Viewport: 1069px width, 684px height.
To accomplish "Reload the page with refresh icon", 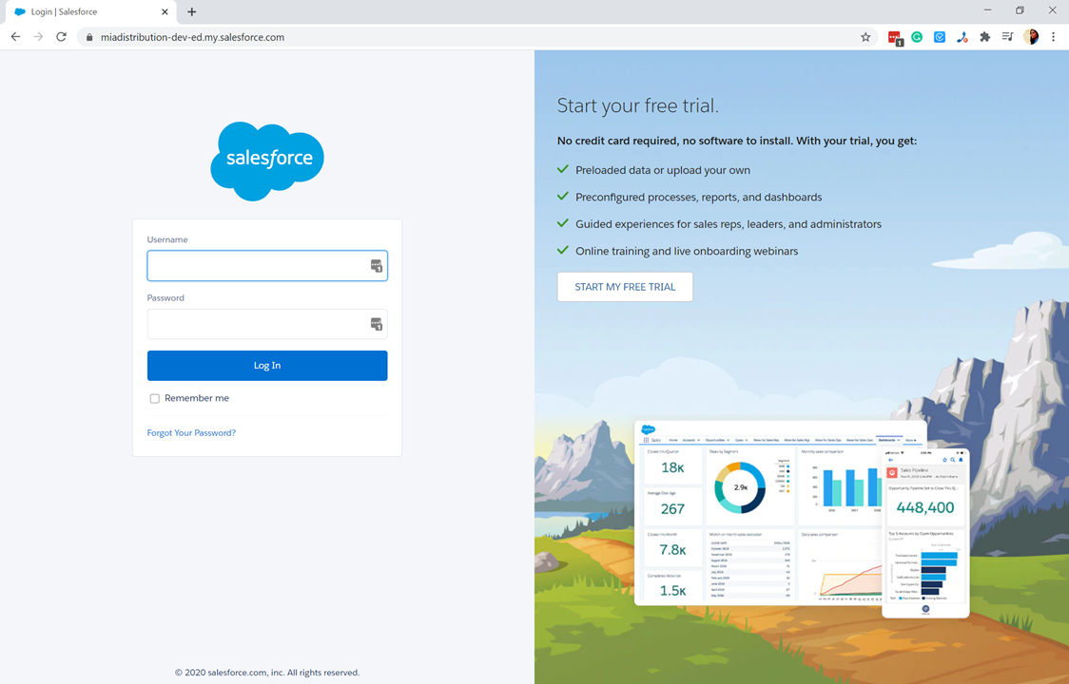I will pos(62,37).
